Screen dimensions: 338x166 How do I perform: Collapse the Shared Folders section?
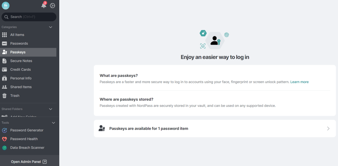[51, 109]
